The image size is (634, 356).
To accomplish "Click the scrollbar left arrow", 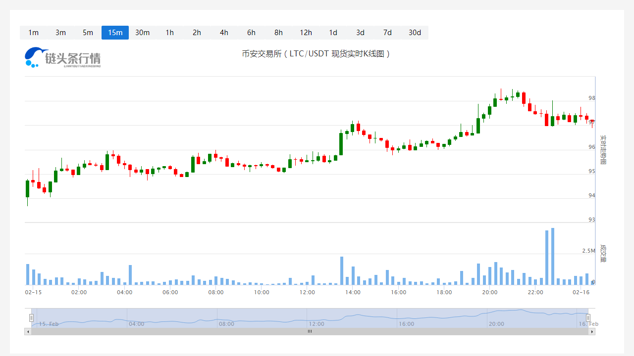I will [28, 332].
